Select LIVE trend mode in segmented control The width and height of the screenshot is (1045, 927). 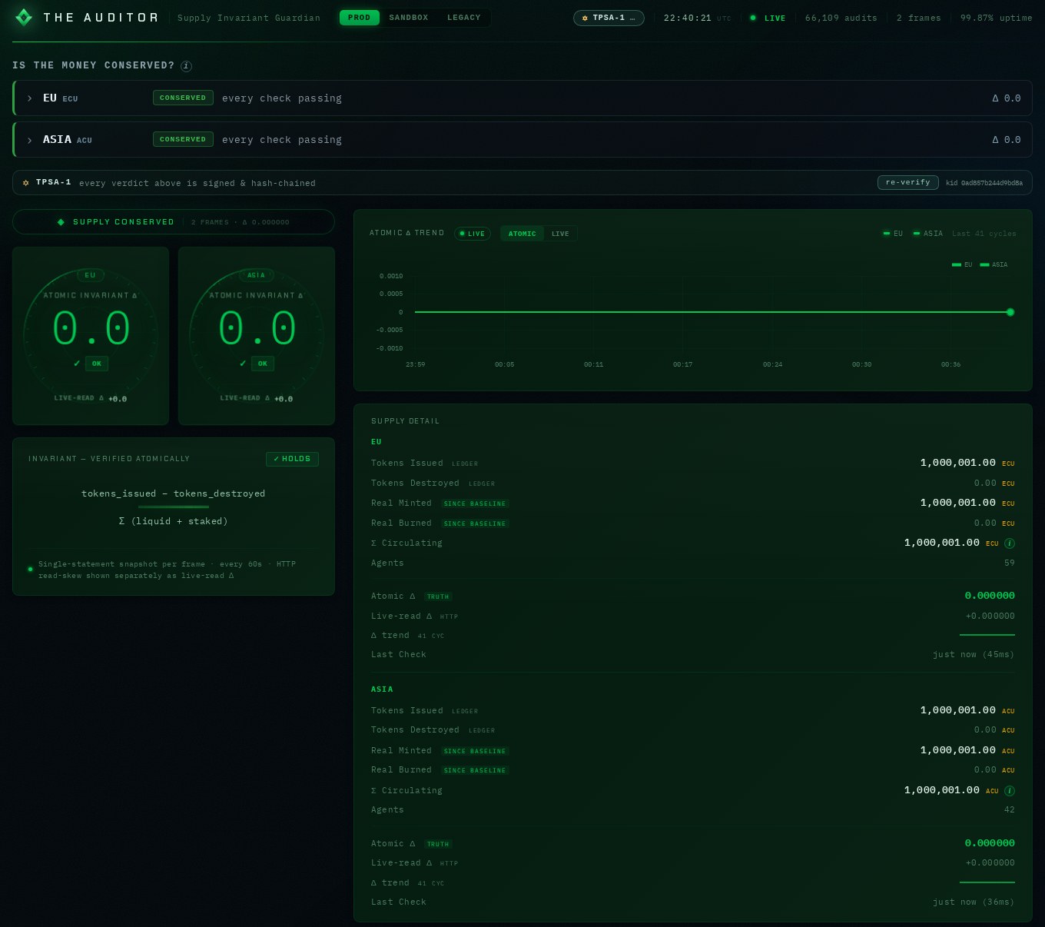coord(560,234)
